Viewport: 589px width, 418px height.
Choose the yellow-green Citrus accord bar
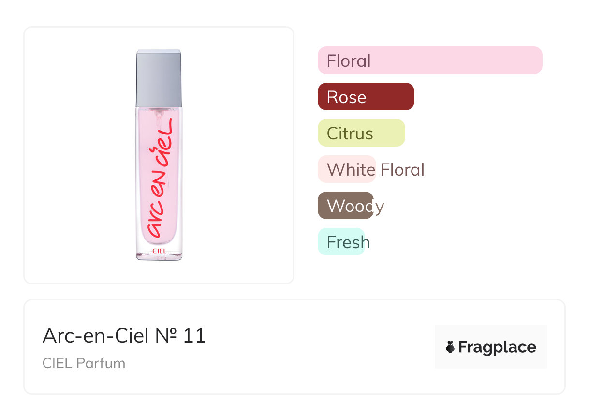click(361, 133)
